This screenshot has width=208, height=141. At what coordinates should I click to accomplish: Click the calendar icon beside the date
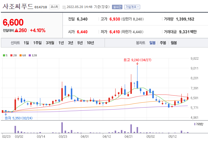(64, 7)
